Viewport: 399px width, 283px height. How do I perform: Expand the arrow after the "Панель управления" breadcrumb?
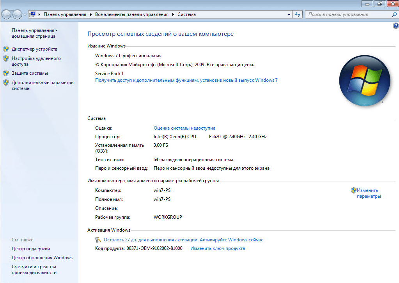tap(90, 14)
